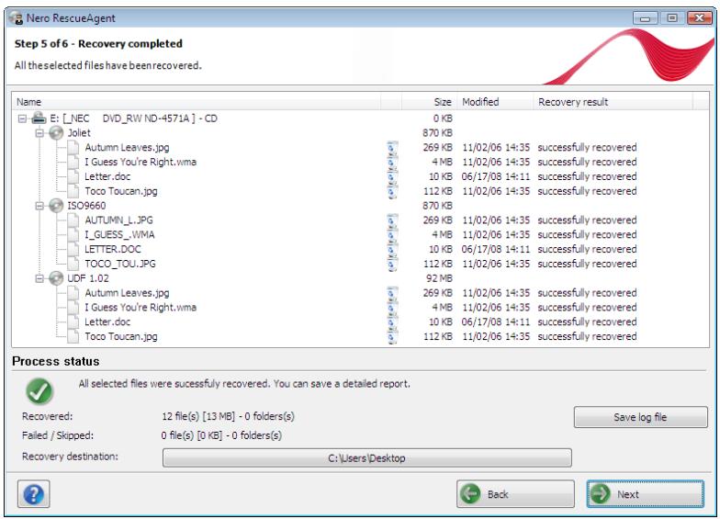Click file icon of I_GUESS_.WMA
Screen dimensions: 720x519
point(73,235)
